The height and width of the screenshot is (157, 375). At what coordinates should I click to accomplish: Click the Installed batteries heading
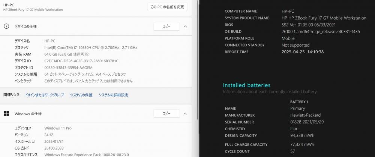(247, 85)
